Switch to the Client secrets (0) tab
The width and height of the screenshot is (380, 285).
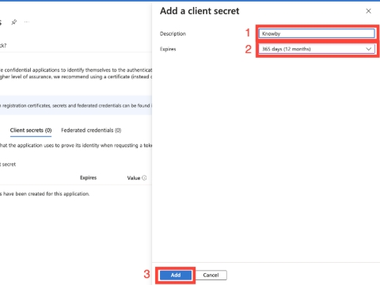click(x=31, y=131)
